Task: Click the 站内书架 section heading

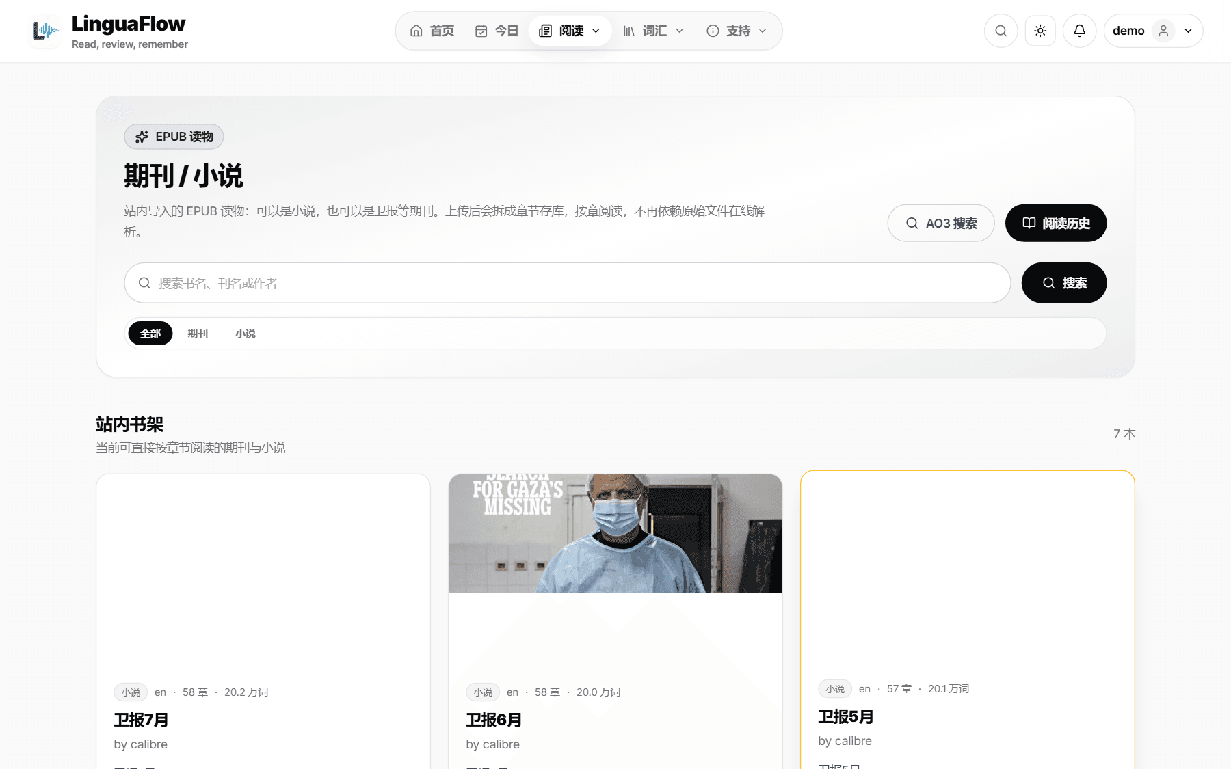Action: point(130,424)
